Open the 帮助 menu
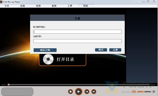 pyautogui.click(x=86, y=6)
